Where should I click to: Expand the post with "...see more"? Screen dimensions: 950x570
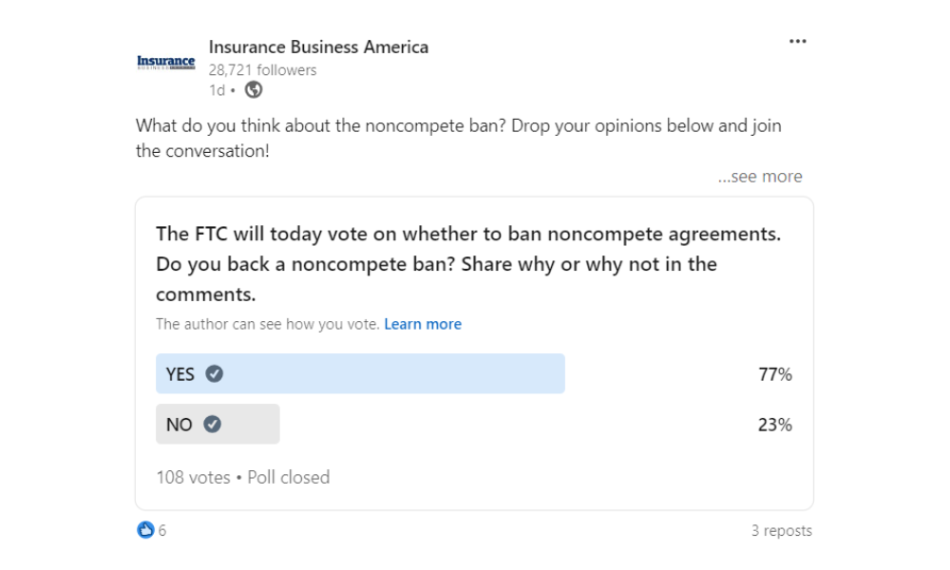[x=760, y=177]
